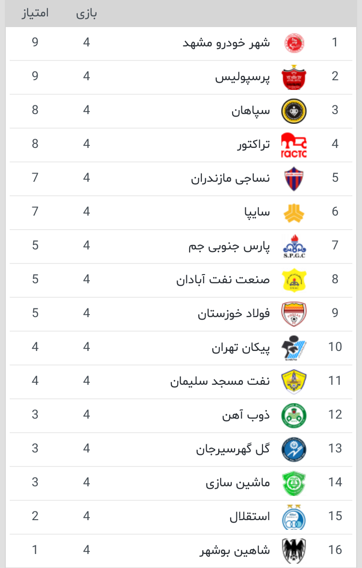The image size is (362, 568).
Task: Click the Saipa orange emblem
Action: click(x=293, y=213)
